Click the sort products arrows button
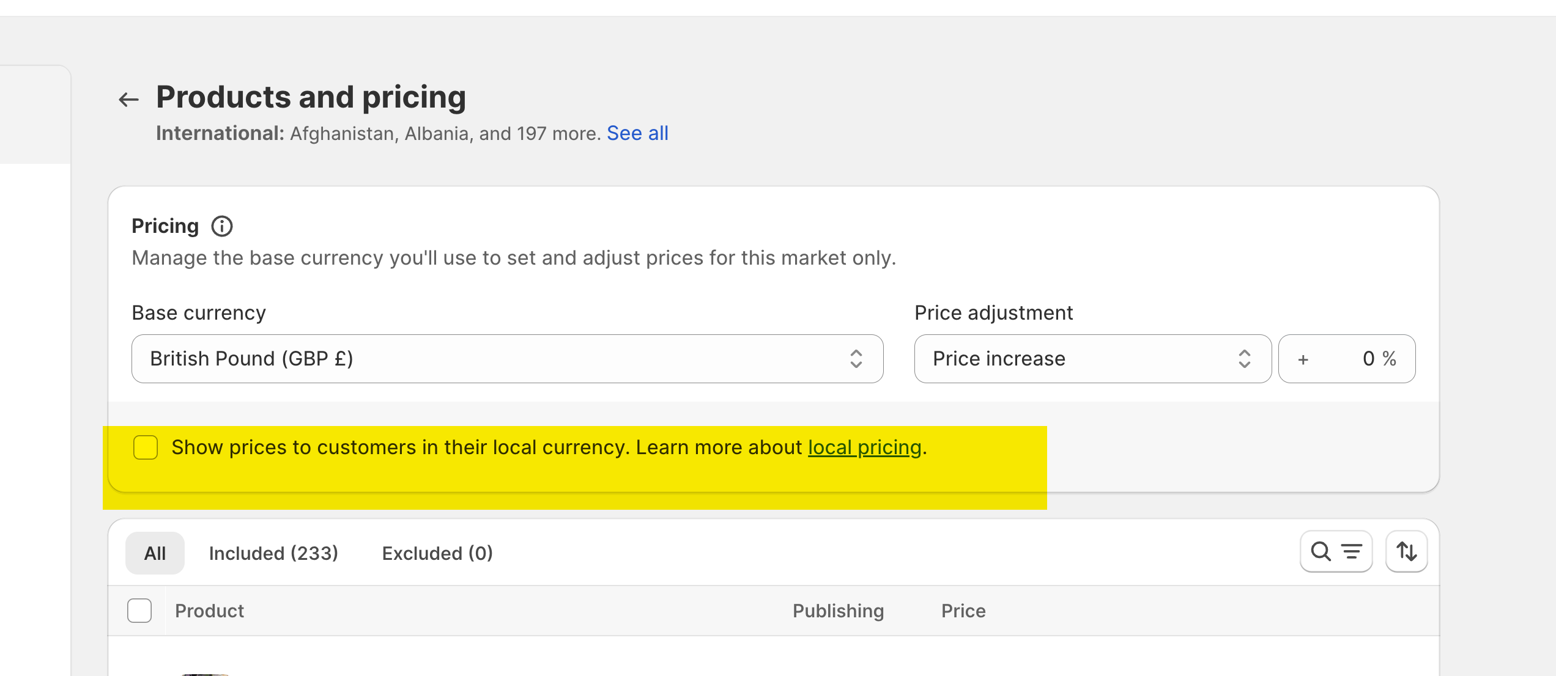Screen dimensions: 1556x676 coord(1406,552)
